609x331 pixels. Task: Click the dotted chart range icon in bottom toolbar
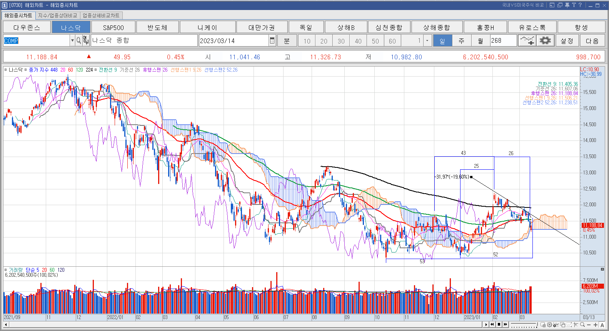pos(569,325)
